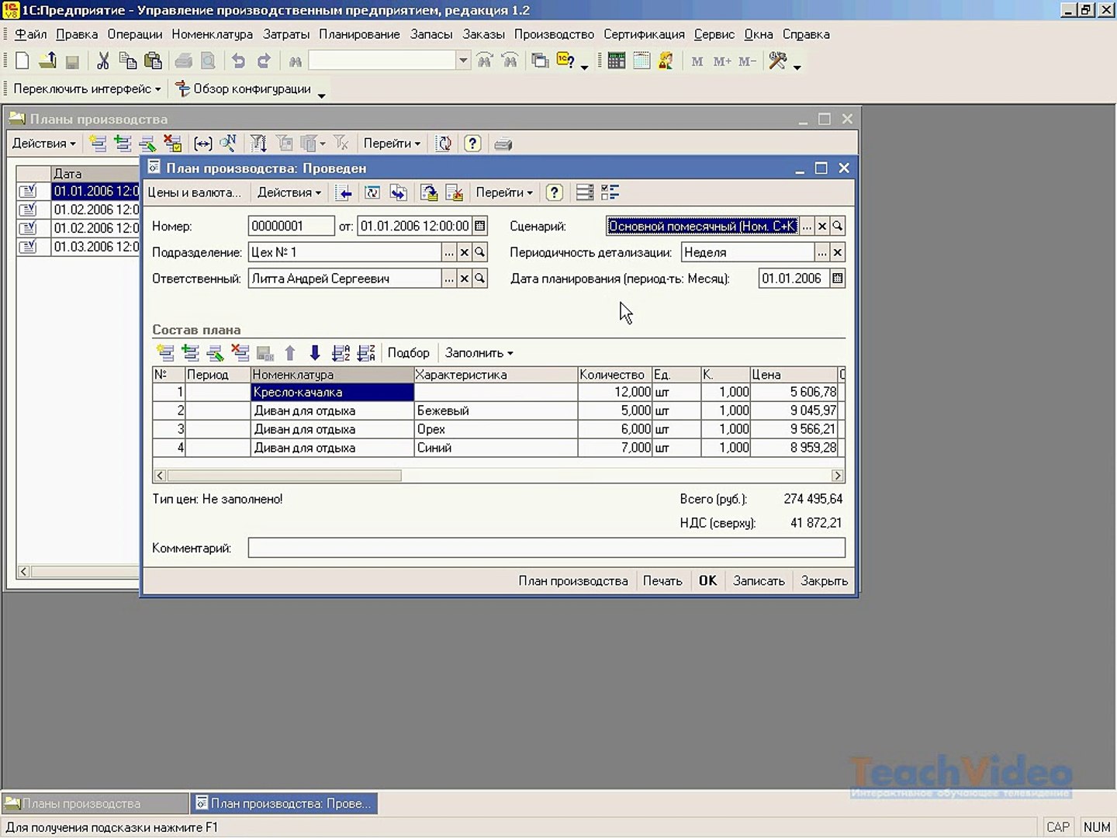Viewport: 1117px width, 838px height.
Task: Click the Номер field 00000001
Action: (291, 226)
